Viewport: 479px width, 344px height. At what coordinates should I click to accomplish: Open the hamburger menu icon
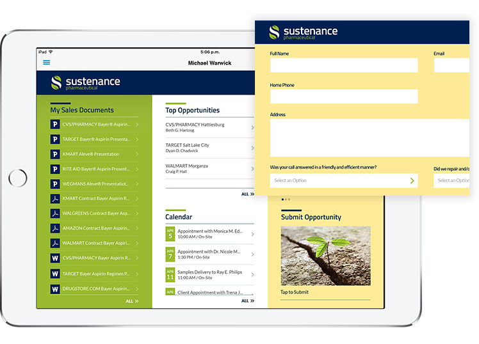47,63
